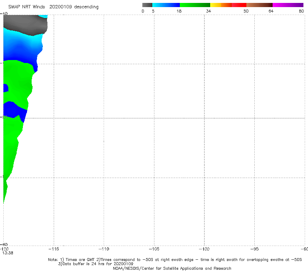This screenshot has width=308, height=271.
Task: Click the longitude label '-115'
Action: point(54,249)
